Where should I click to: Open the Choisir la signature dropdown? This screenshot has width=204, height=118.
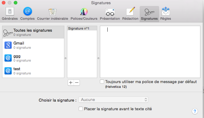[113, 100]
